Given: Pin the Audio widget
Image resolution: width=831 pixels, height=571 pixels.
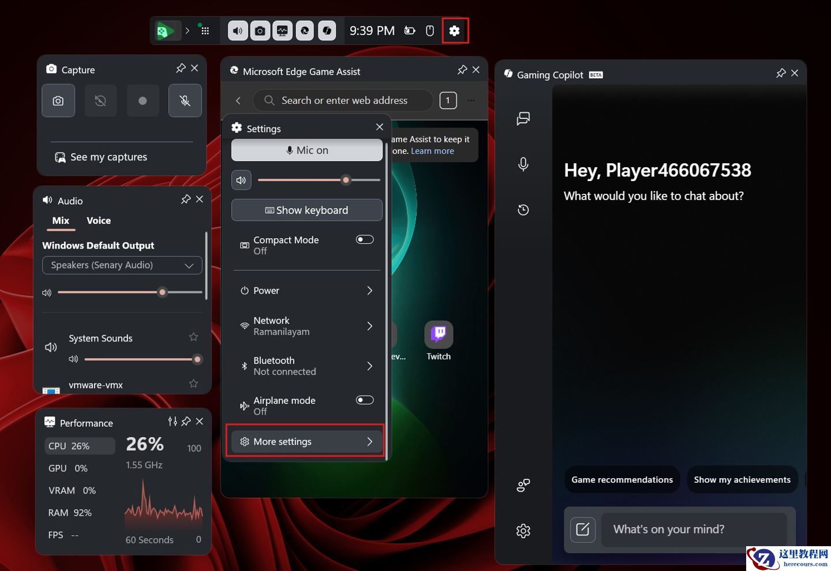Looking at the screenshot, I should click(x=185, y=199).
